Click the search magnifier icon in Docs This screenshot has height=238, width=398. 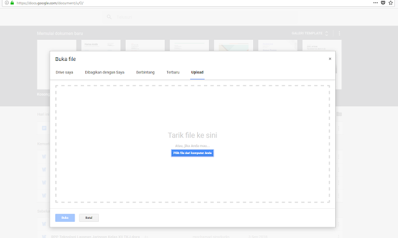[x=109, y=17]
